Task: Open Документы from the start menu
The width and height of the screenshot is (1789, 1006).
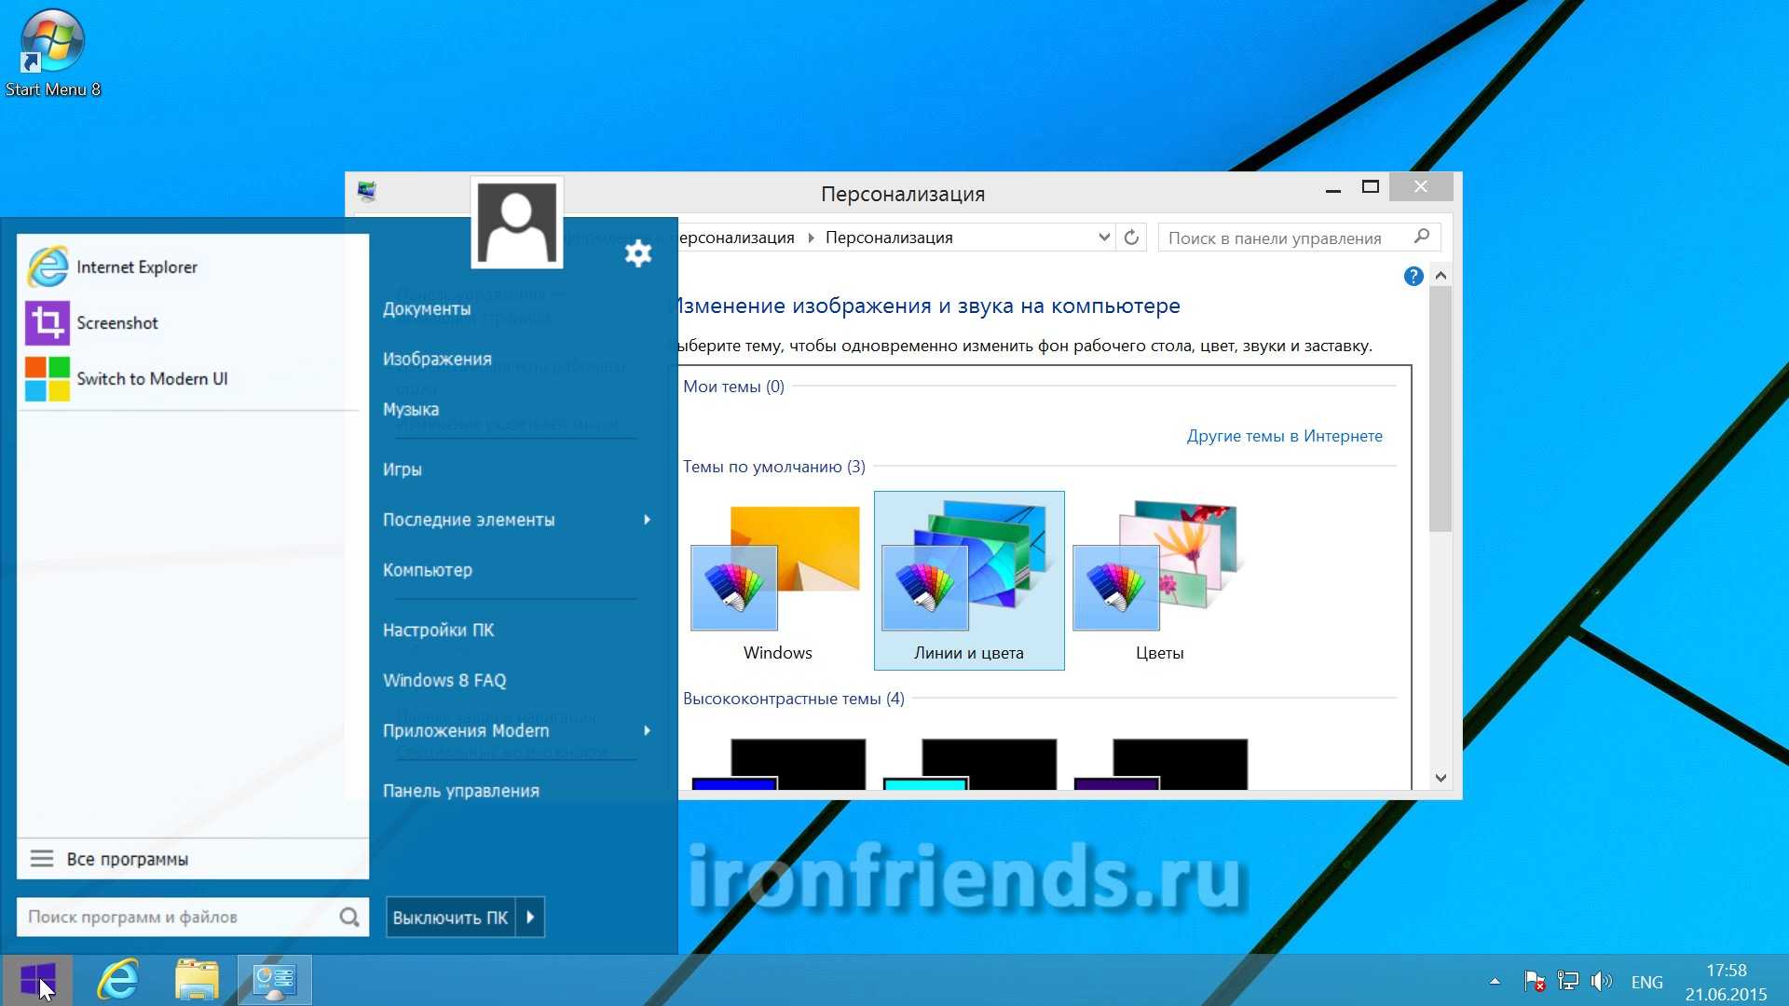Action: (426, 309)
